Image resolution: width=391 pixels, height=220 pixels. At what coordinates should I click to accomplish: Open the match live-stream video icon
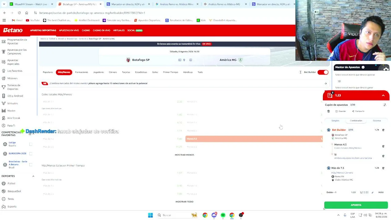pos(180,60)
